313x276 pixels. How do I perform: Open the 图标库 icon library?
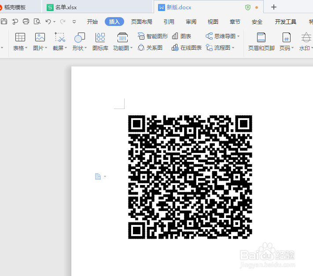(x=100, y=42)
